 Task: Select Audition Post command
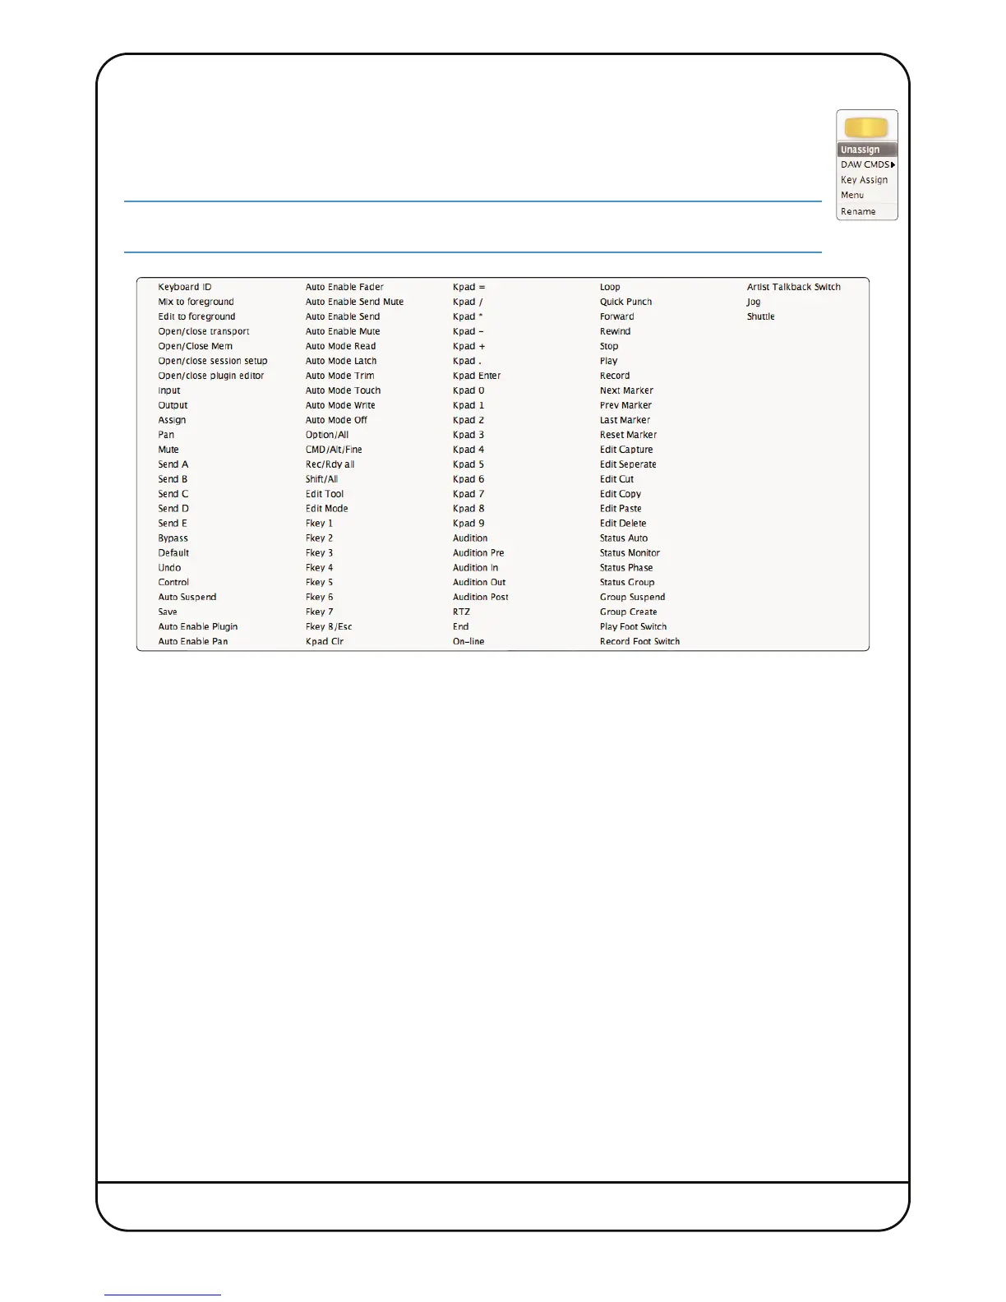tap(481, 597)
